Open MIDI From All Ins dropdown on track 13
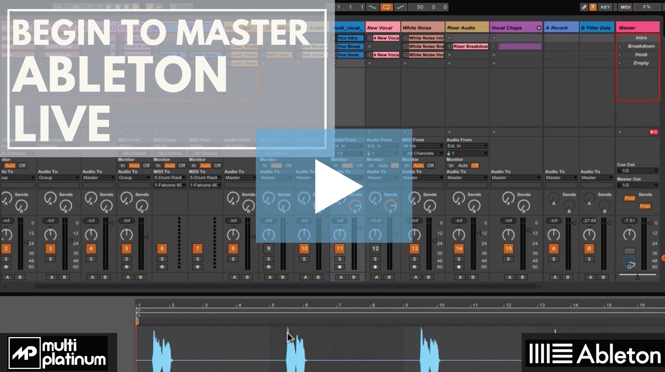The width and height of the screenshot is (665, 372). click(423, 146)
